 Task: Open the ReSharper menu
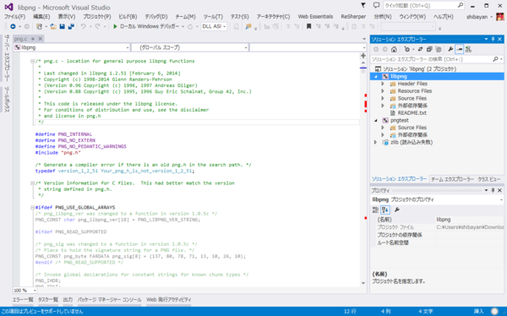[353, 17]
